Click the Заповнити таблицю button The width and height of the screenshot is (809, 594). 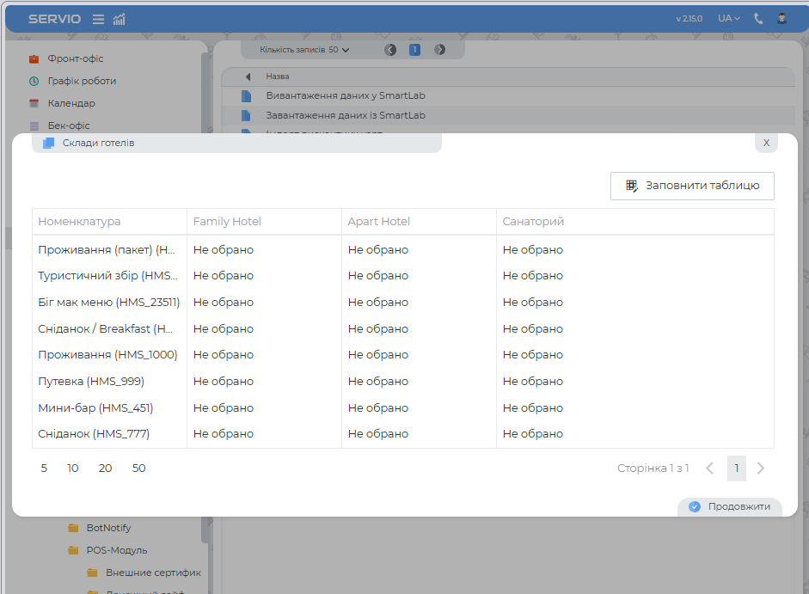coord(691,186)
